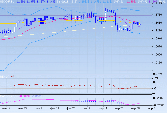Select the topmost purple horizontal level line
167x113 pixels.
point(76,8)
